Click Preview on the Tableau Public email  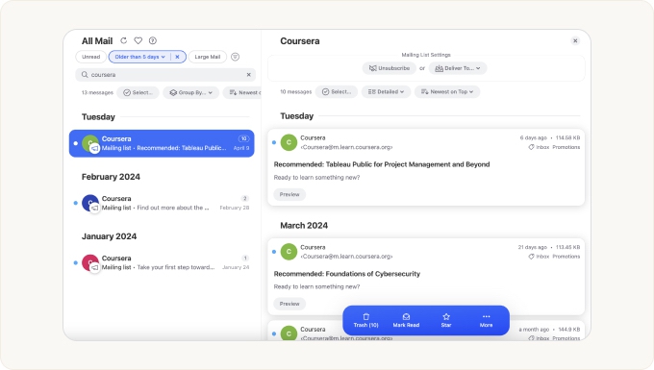(289, 194)
